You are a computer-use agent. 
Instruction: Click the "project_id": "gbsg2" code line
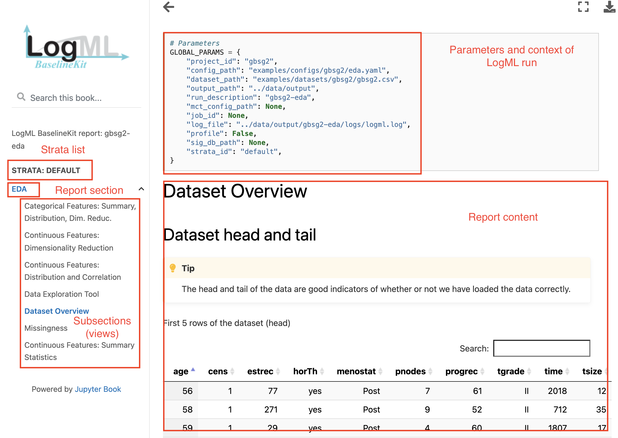tap(231, 61)
